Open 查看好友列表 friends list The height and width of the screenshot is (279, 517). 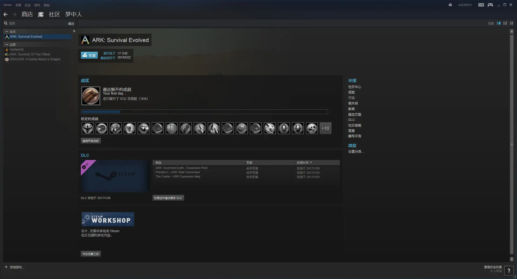point(493,267)
